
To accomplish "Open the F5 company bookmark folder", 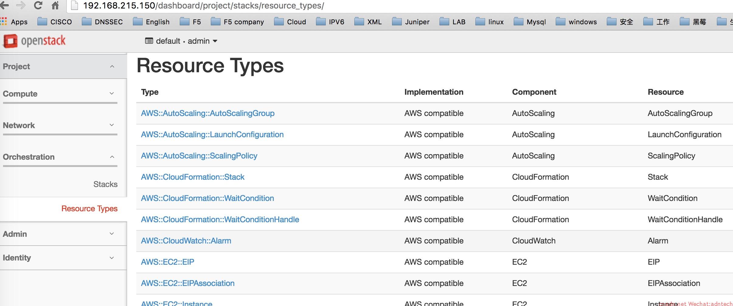I will click(237, 22).
